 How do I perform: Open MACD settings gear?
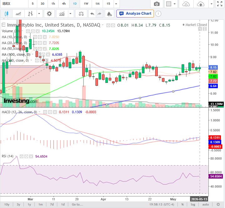point(50,112)
